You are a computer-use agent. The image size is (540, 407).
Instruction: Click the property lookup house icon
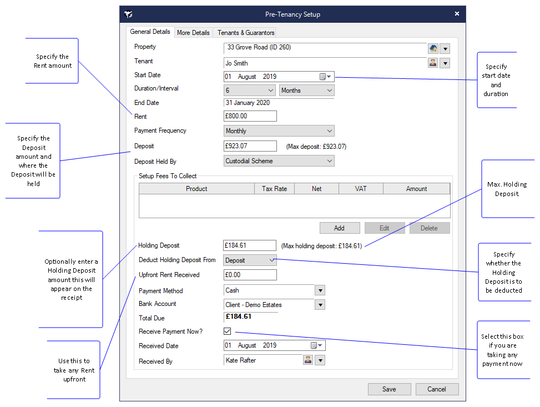(433, 49)
